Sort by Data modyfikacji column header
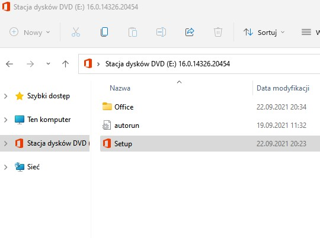The image size is (320, 238). [283, 88]
